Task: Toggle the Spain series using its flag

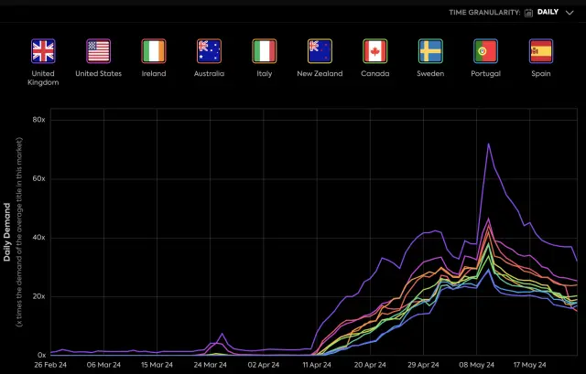Action: (x=541, y=50)
